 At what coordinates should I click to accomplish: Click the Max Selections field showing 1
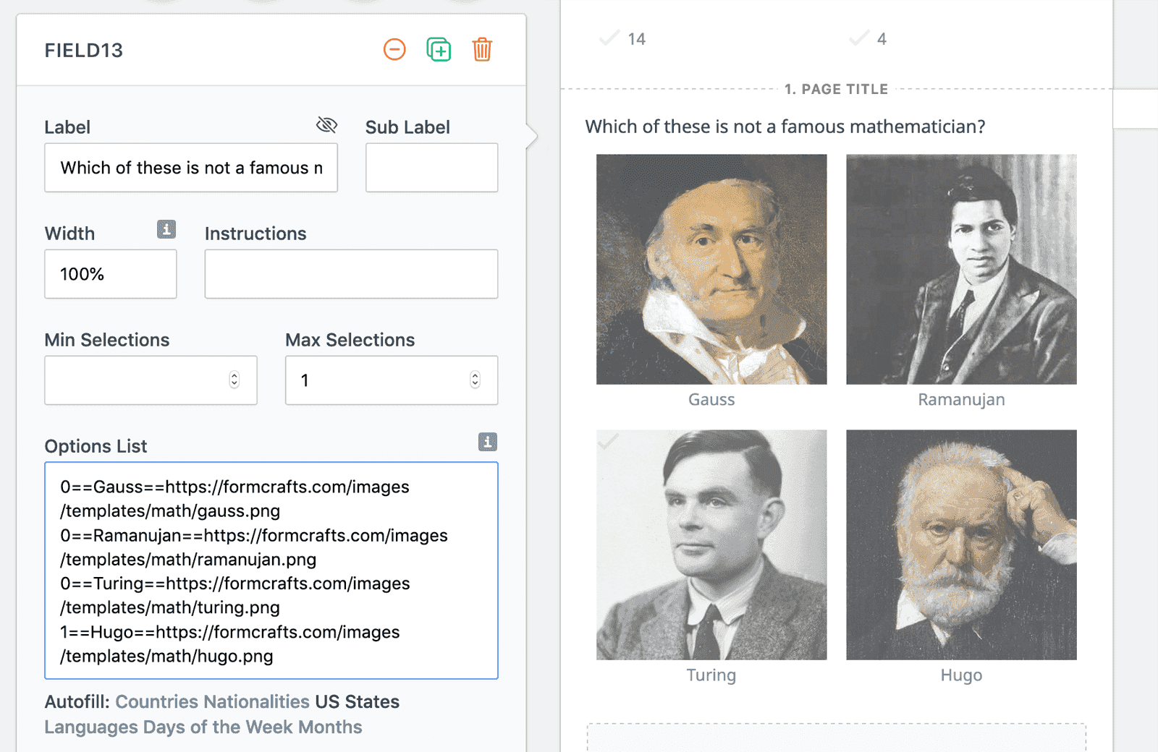(392, 380)
